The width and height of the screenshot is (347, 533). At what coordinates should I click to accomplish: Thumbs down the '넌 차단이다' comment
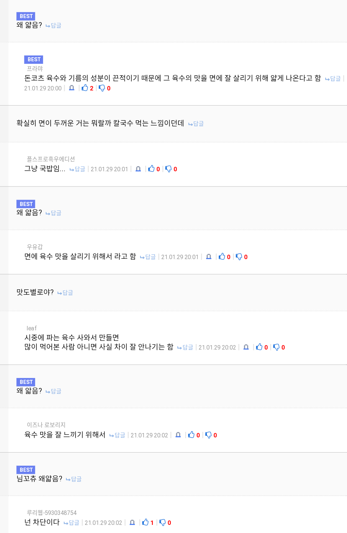pyautogui.click(x=163, y=522)
